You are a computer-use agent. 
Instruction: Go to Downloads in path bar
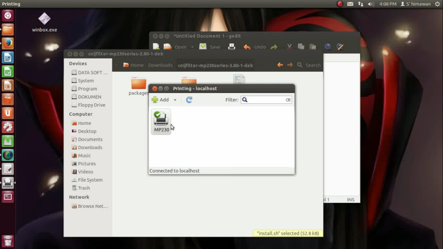click(x=160, y=65)
